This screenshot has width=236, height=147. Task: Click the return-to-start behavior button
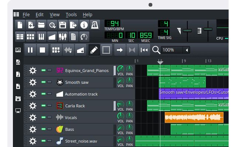click(144, 50)
